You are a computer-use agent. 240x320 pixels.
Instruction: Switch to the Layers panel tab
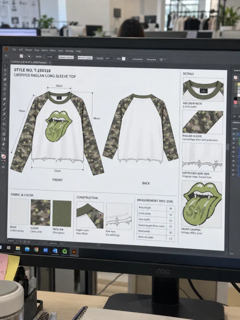click(235, 128)
